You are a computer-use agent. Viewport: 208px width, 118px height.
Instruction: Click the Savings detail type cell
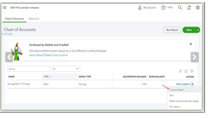[x=82, y=84]
